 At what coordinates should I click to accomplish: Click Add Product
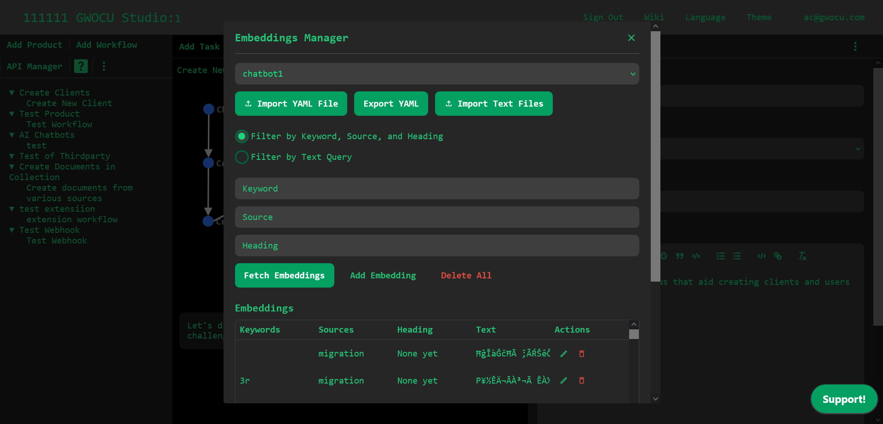tap(34, 45)
